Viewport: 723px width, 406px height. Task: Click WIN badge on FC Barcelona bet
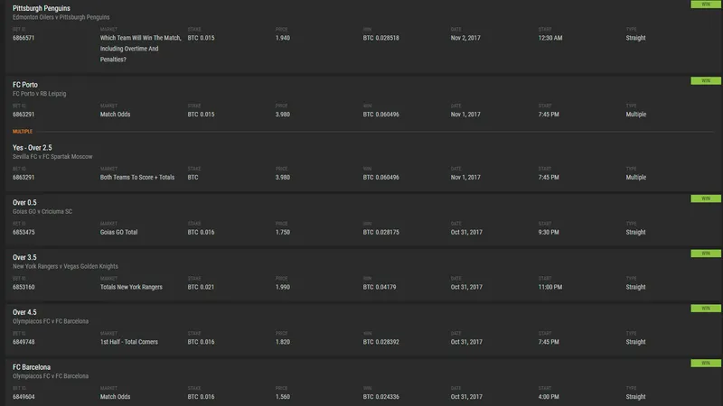706,363
